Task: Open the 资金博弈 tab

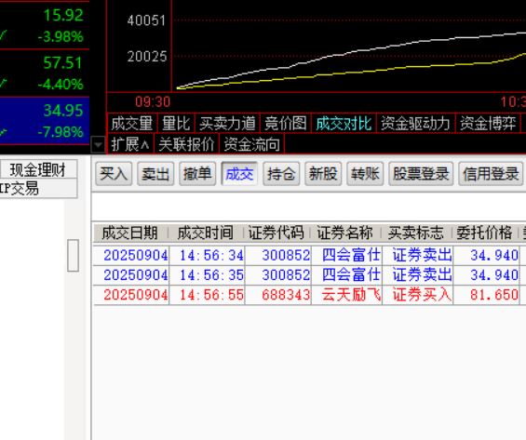Action: [x=488, y=124]
